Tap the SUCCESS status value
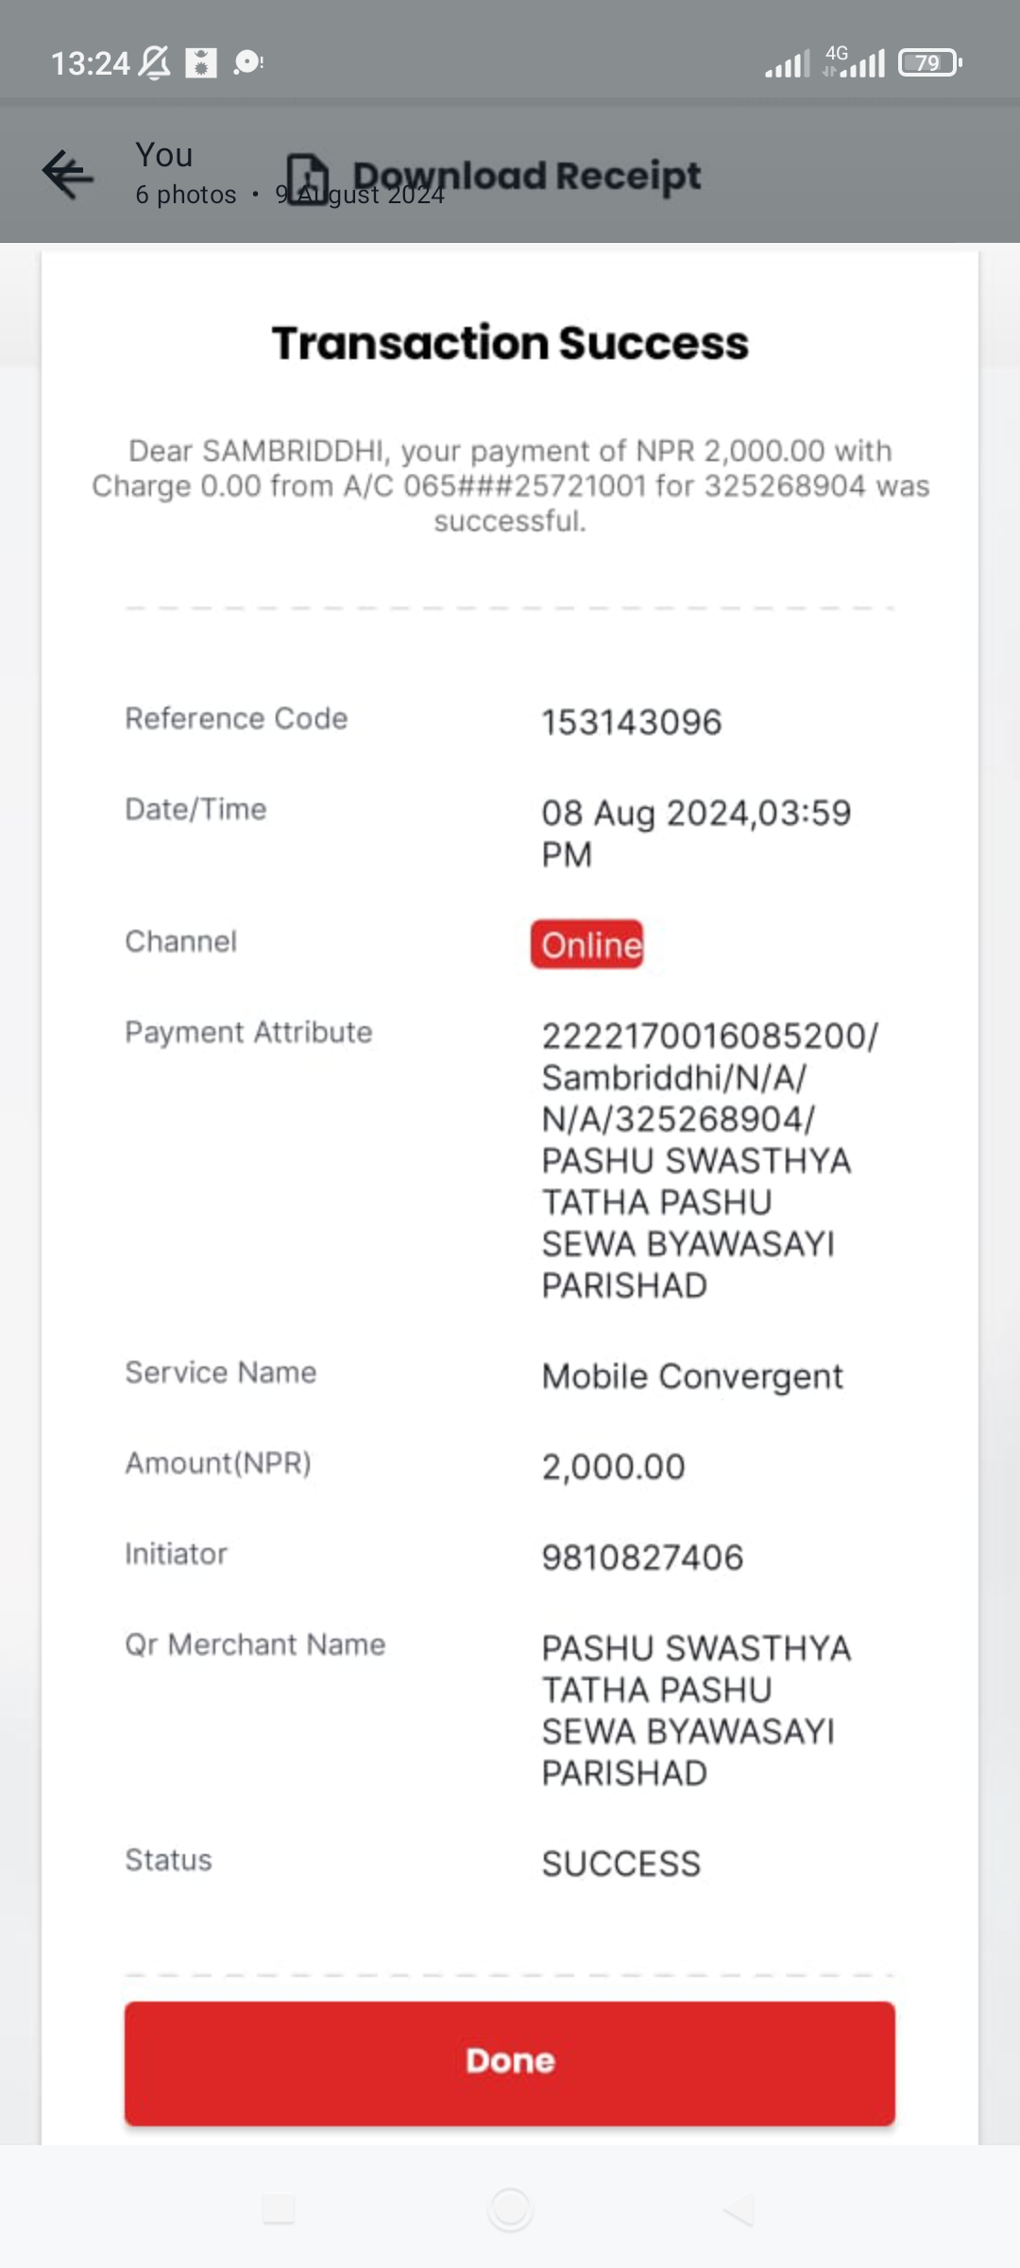1020x2268 pixels. (x=621, y=1864)
